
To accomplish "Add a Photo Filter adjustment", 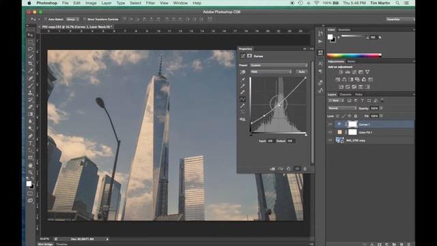I will 357,79.
